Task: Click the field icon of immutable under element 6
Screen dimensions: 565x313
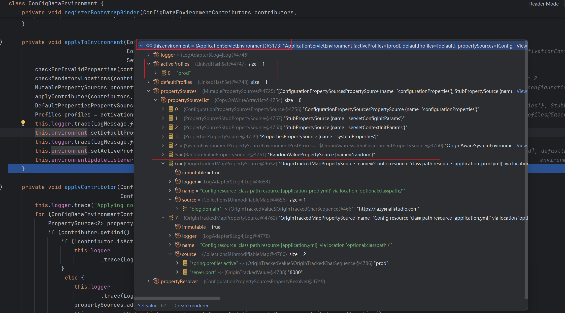Action: pos(178,173)
